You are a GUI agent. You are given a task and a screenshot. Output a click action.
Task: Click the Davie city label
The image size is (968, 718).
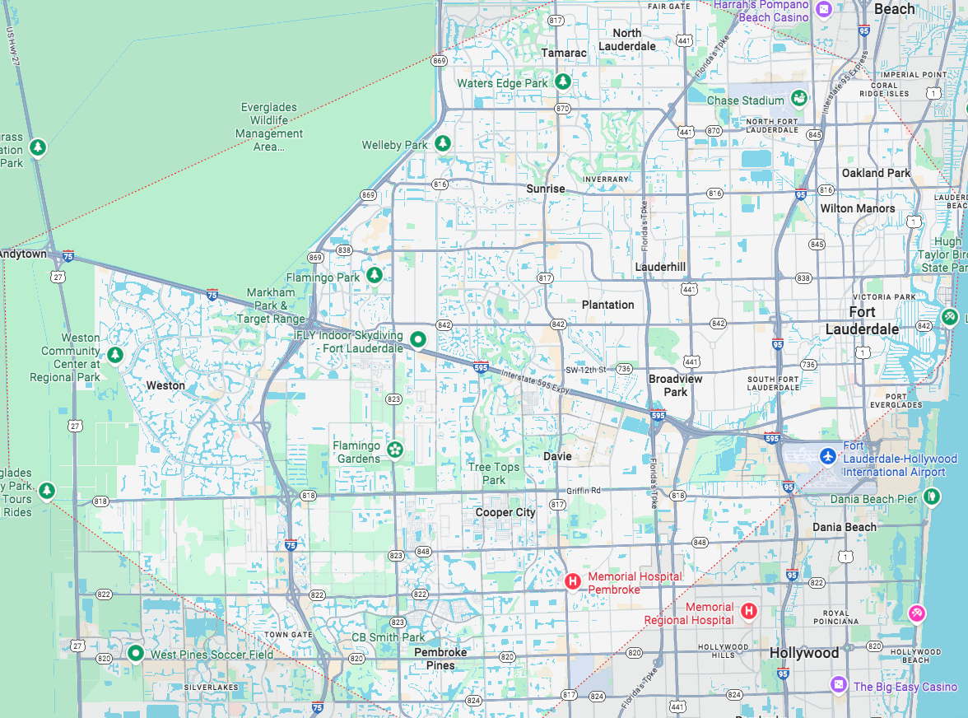tap(557, 456)
